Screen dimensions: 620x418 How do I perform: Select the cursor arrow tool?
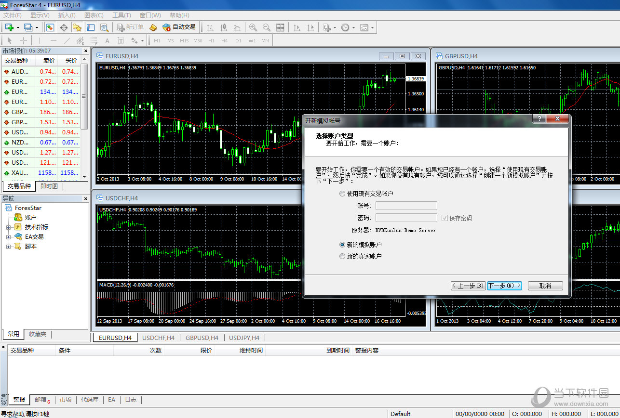(x=9, y=40)
